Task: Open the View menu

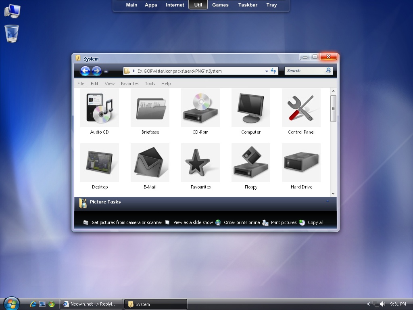Action: (110, 84)
